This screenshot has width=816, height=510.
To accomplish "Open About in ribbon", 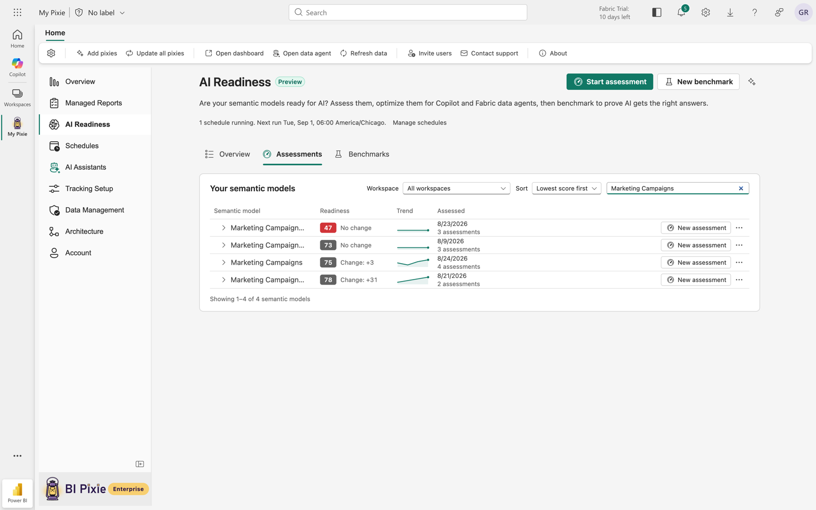I will coord(553,53).
